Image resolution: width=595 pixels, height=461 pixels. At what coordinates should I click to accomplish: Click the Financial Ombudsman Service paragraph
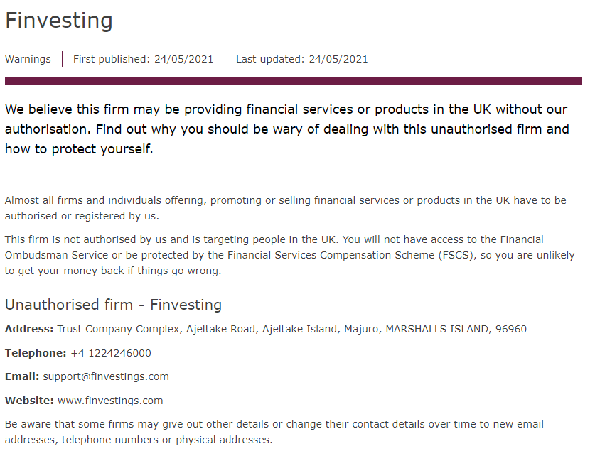pyautogui.click(x=289, y=255)
